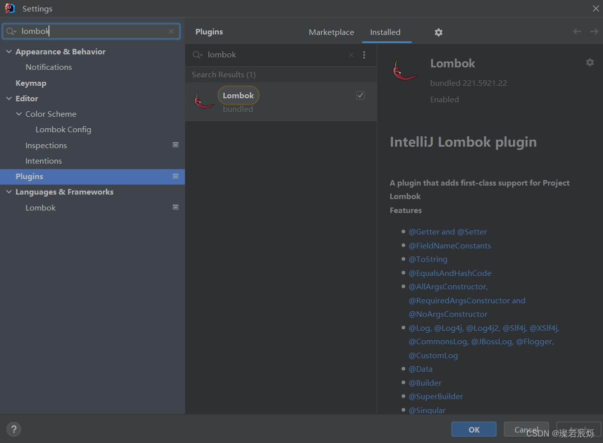
Task: Open the @Getter and @Setter link
Action: [x=448, y=231]
